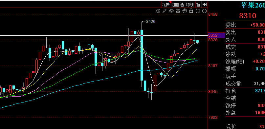
Task: Toggle the 均线 moving average lines
Action: pos(189,5)
